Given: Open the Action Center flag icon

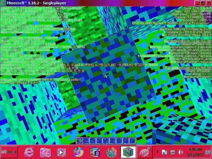Looking at the screenshot, I should pyautogui.click(x=165, y=152).
